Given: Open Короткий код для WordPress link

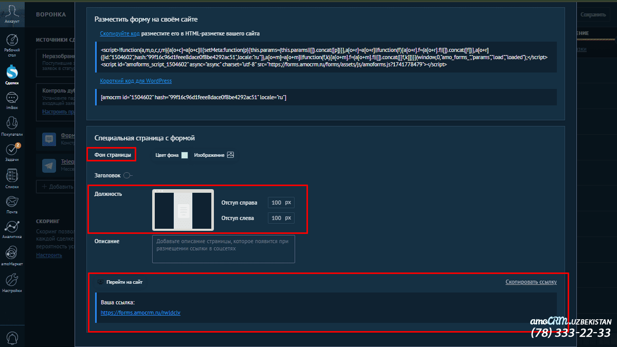Looking at the screenshot, I should coord(136,81).
